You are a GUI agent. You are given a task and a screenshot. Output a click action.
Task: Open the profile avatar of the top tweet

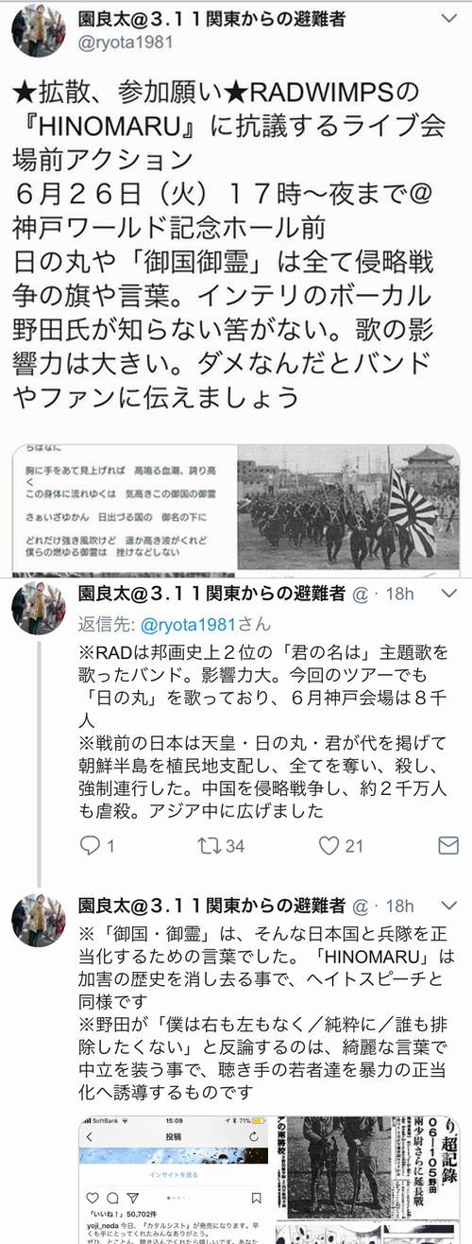(38, 29)
